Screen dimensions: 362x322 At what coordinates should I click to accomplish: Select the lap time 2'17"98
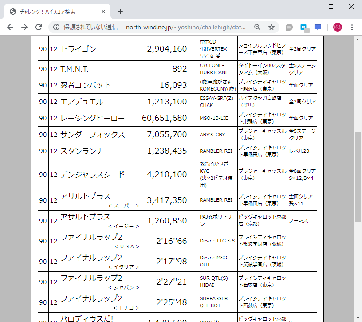click(172, 262)
